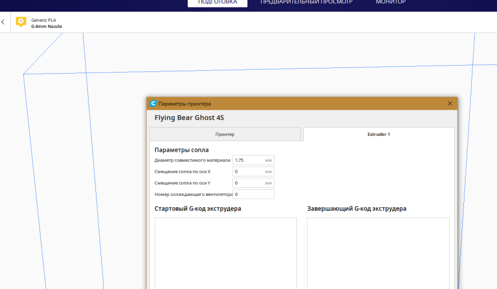This screenshot has height=289, width=497.
Task: Click the Смещение сопла по оси Y label
Action: point(183,183)
